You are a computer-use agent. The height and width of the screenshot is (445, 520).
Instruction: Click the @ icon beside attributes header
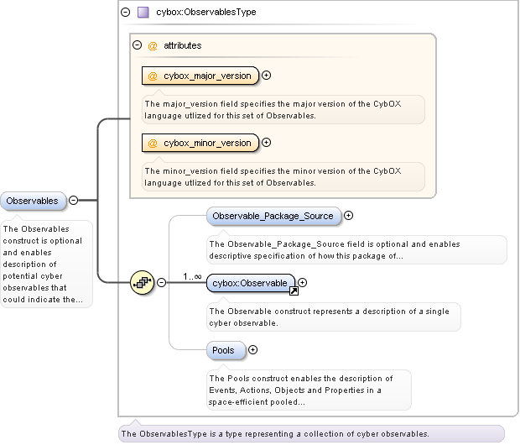click(153, 45)
